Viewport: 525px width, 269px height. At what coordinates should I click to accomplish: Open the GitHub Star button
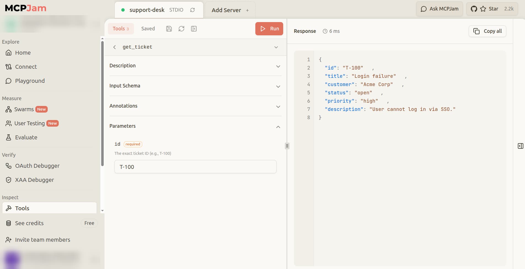tap(492, 9)
